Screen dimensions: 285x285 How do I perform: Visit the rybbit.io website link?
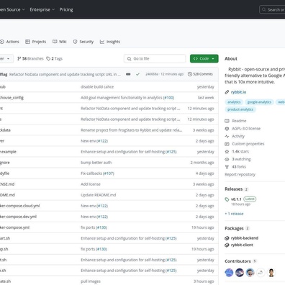[x=238, y=92]
